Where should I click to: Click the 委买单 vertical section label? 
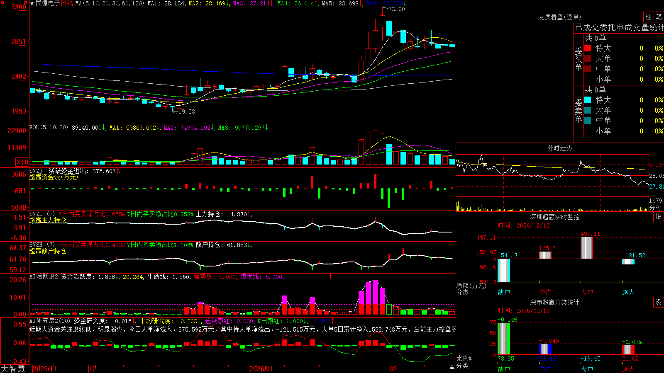tap(579, 58)
